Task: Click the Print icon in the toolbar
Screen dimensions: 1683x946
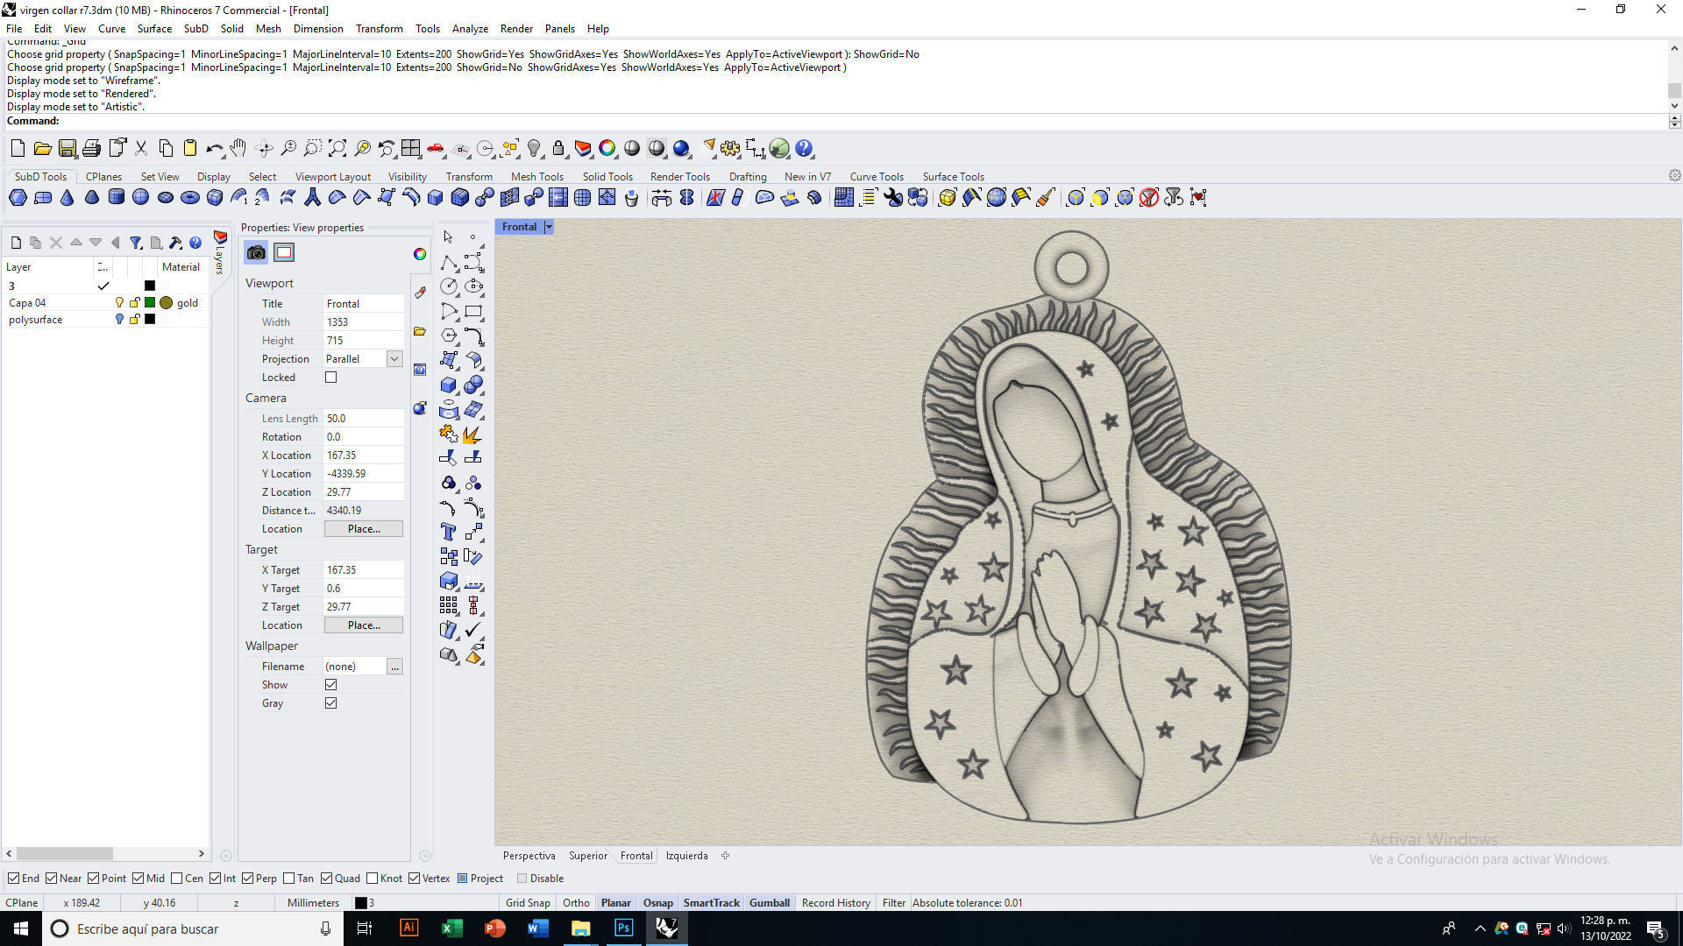Action: click(x=91, y=149)
